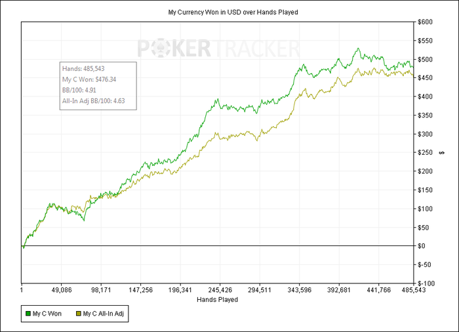This screenshot has height=332, width=459.
Task: Click the 'BB/100: 4.91' stat line
Action: pyautogui.click(x=79, y=91)
